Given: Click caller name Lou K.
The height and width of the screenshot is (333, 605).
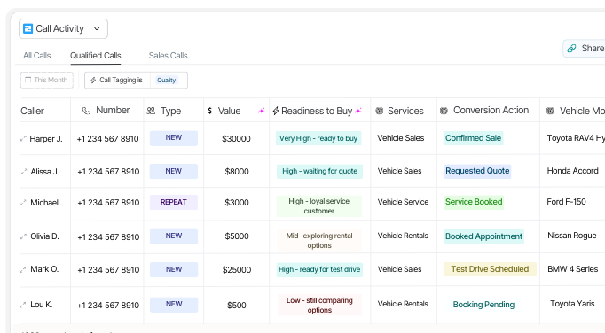Looking at the screenshot, I should point(42,305).
